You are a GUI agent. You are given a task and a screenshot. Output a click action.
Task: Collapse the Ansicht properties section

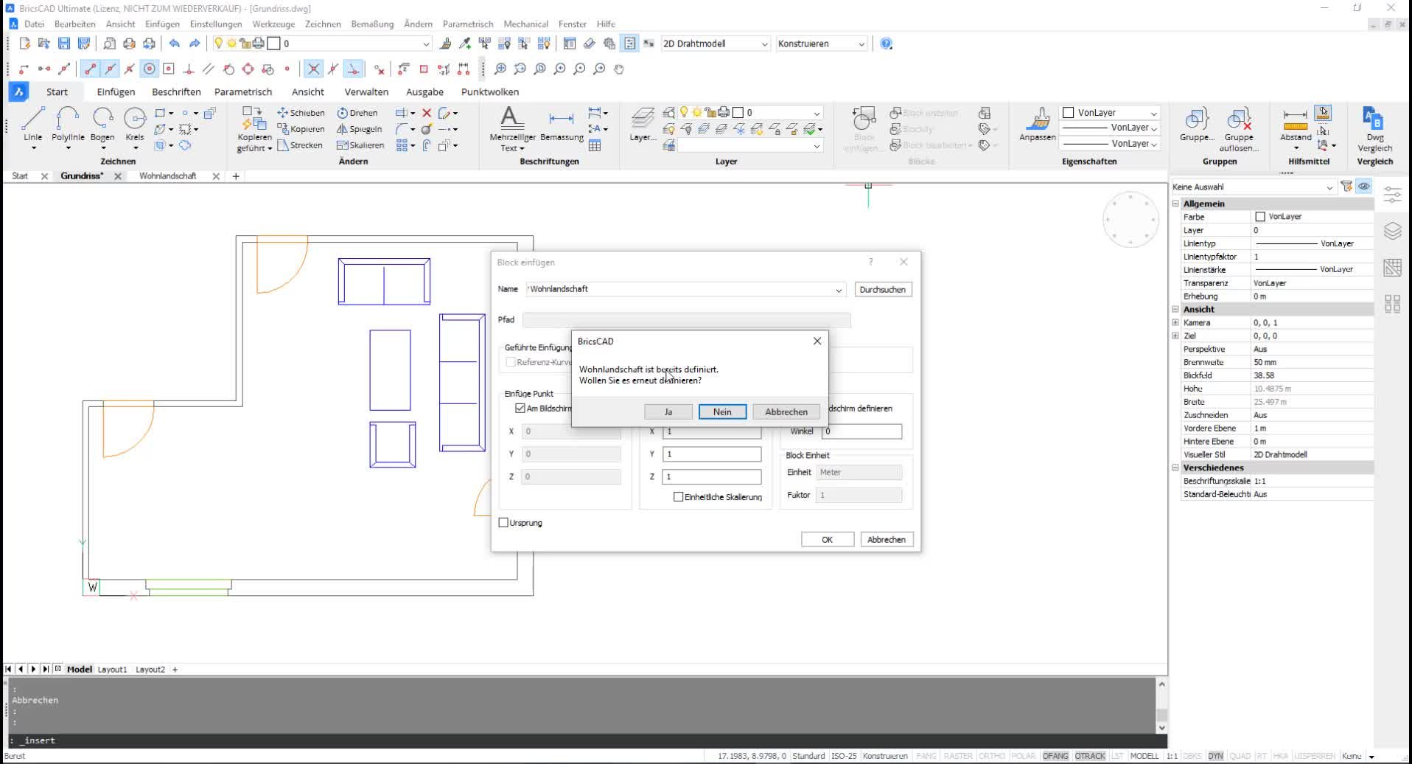1175,309
